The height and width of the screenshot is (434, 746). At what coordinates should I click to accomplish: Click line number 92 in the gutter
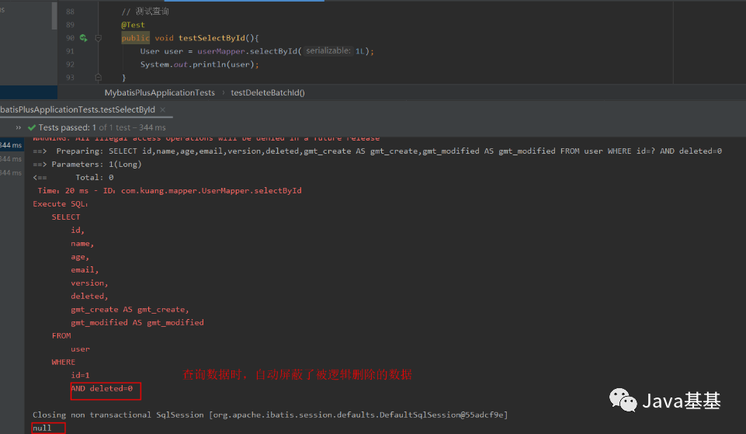click(70, 64)
